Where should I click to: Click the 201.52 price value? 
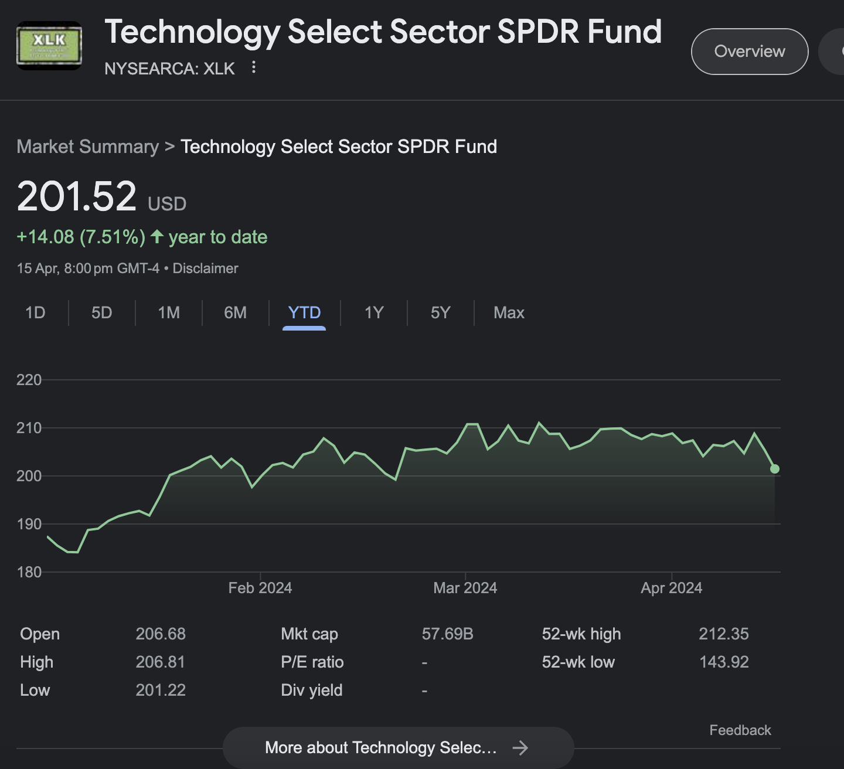pos(77,196)
